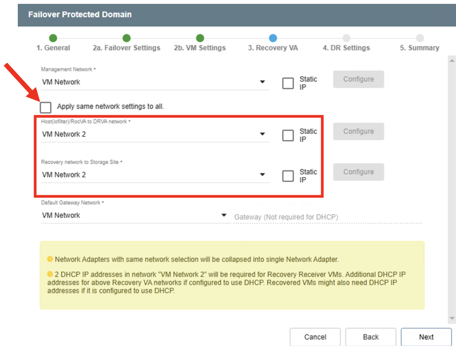Toggle Static IP for Recovery network to Storage Site
This screenshot has width=456, height=351.
coord(288,176)
